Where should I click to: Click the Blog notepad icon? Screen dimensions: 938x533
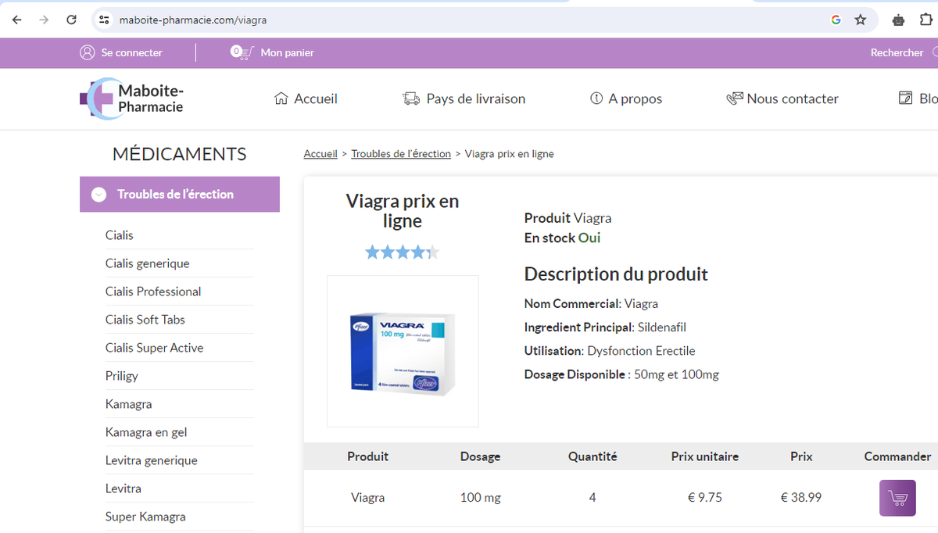[906, 98]
